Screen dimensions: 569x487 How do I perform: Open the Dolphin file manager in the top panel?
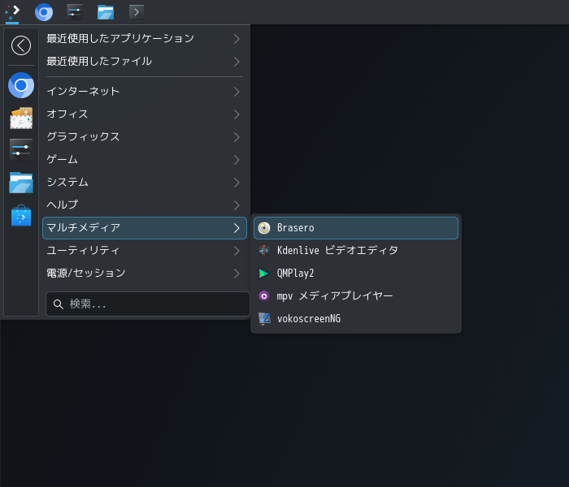(106, 12)
